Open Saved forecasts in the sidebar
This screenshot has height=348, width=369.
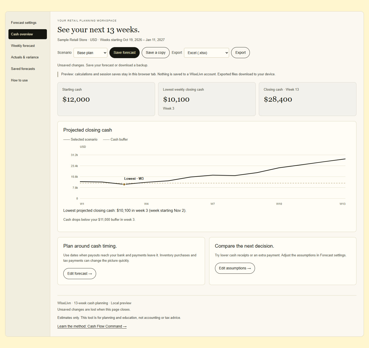[28, 69]
